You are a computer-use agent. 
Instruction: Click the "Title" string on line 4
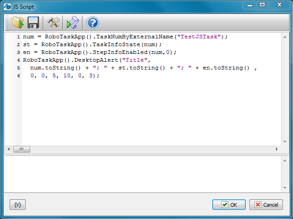point(135,60)
